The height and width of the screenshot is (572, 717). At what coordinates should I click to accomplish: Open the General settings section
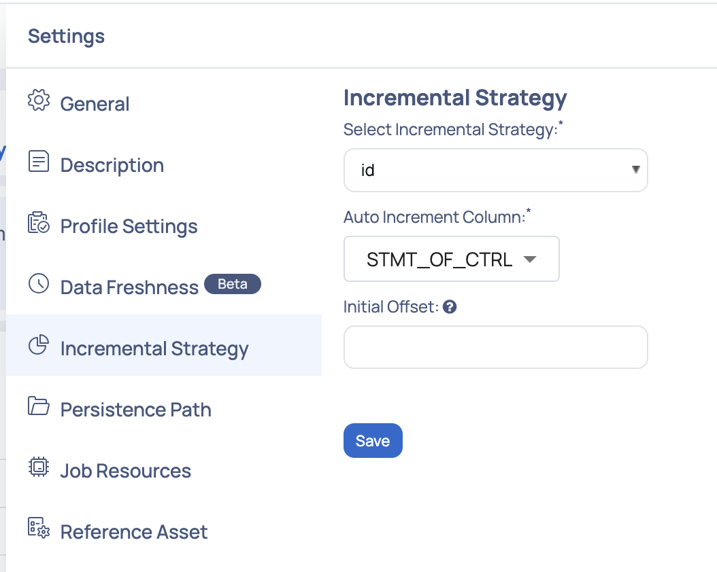point(95,103)
